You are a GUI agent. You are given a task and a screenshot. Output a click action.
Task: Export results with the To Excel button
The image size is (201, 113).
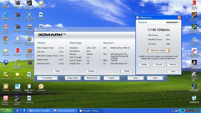click(158, 64)
